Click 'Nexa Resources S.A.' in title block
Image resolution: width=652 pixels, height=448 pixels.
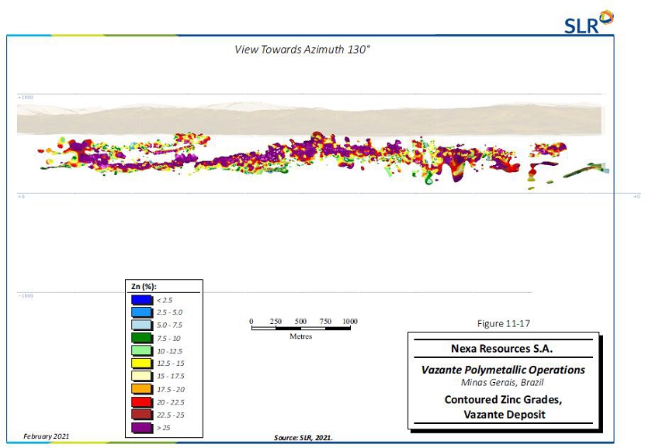pos(503,349)
